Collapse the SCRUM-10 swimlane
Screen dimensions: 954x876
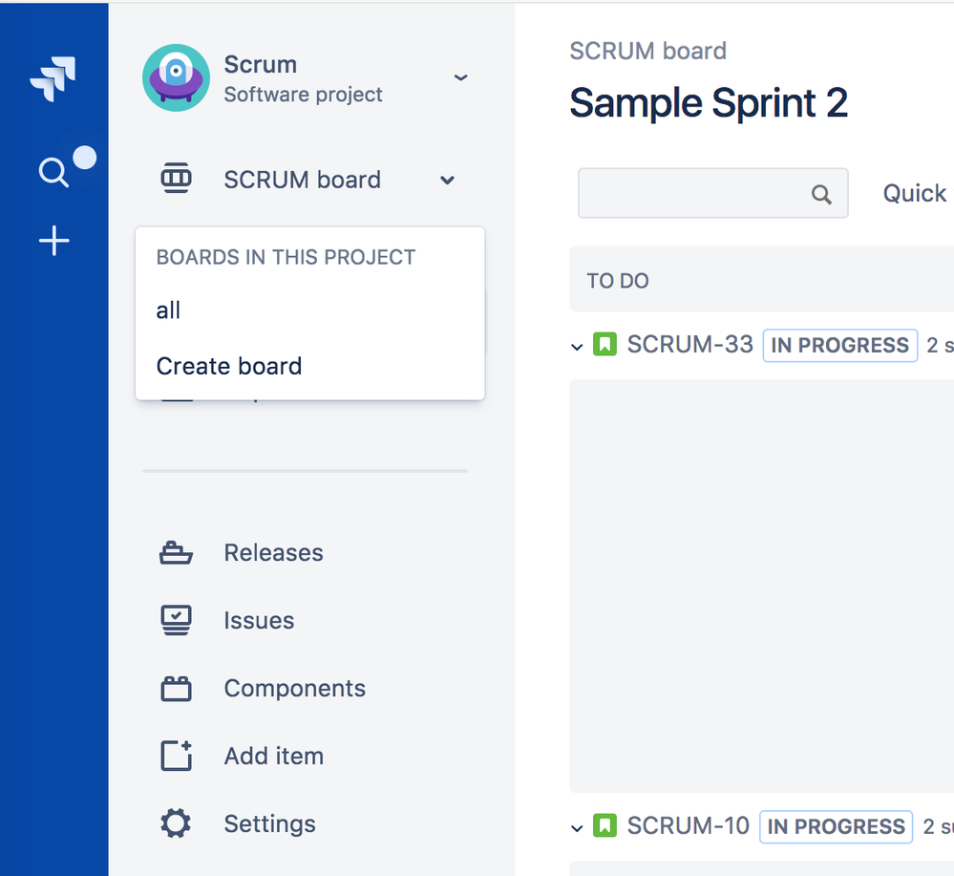pos(577,828)
